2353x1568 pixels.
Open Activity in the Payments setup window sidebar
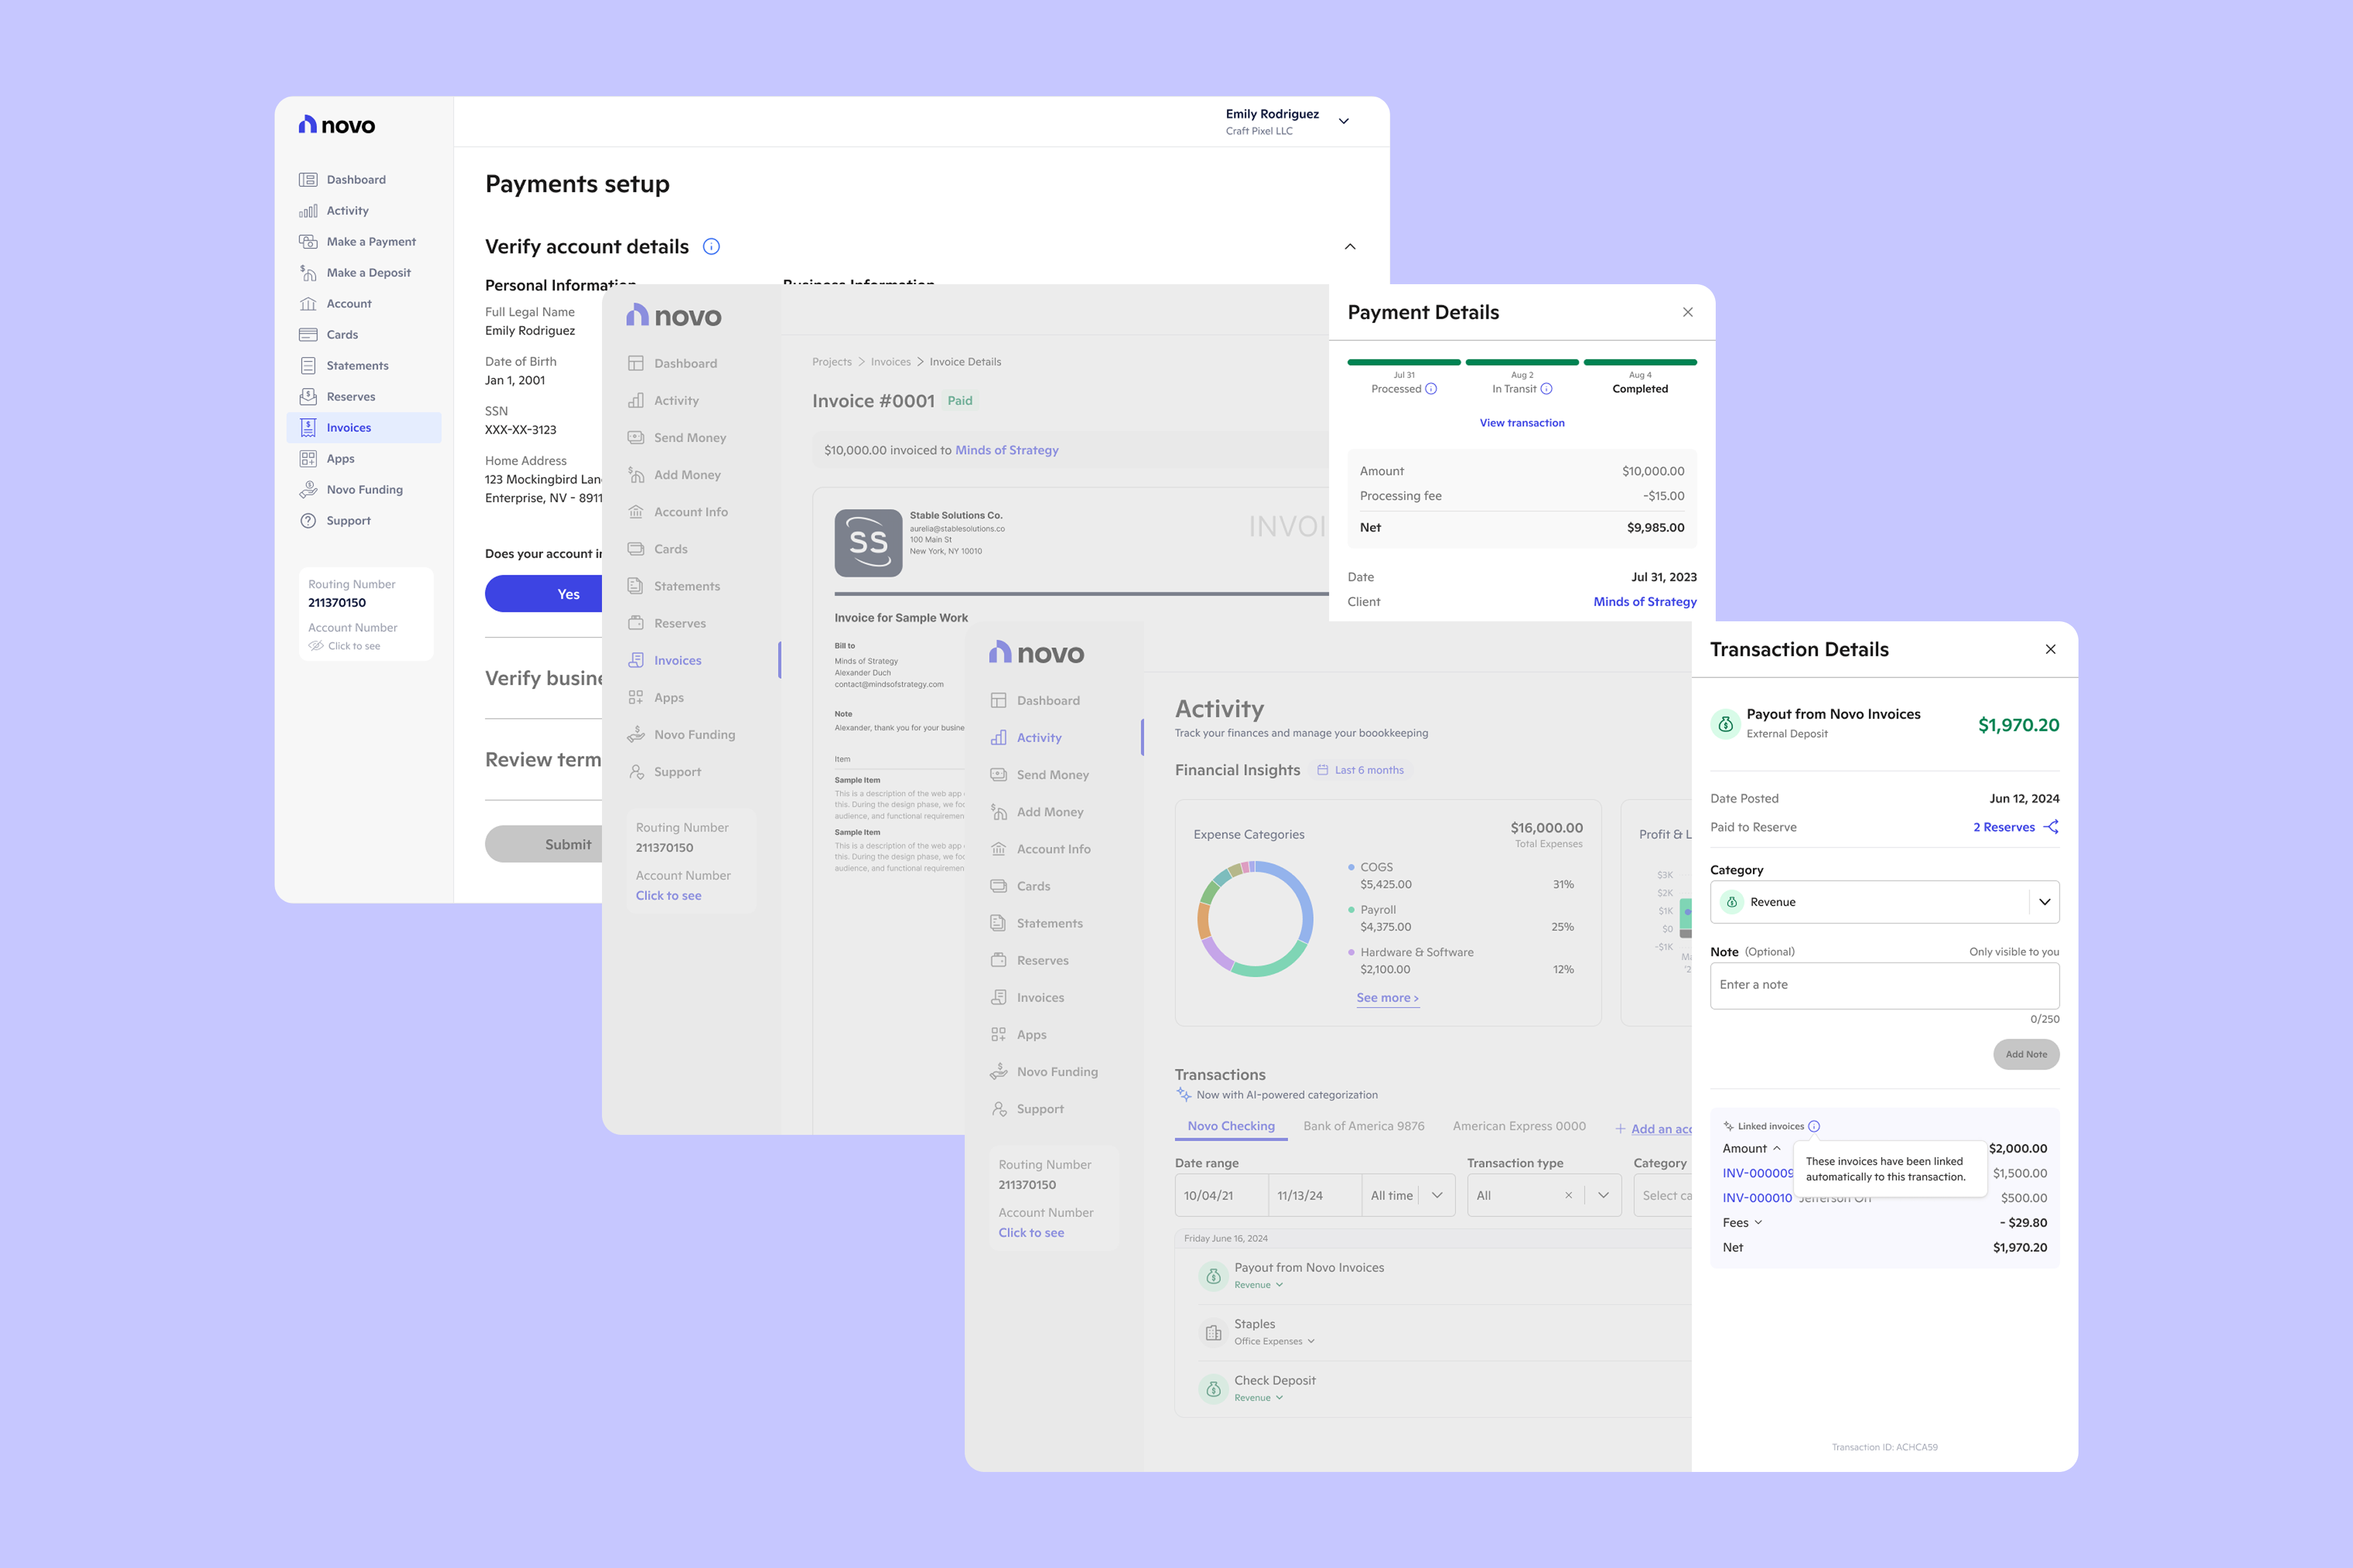[333, 211]
